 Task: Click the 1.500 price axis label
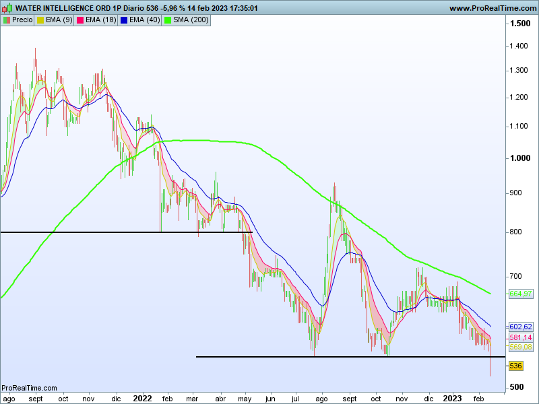click(520, 24)
